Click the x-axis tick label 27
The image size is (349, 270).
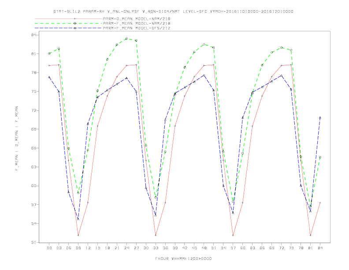(136, 248)
